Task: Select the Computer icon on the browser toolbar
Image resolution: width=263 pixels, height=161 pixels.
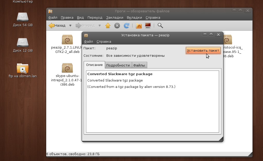Action: tap(147, 26)
